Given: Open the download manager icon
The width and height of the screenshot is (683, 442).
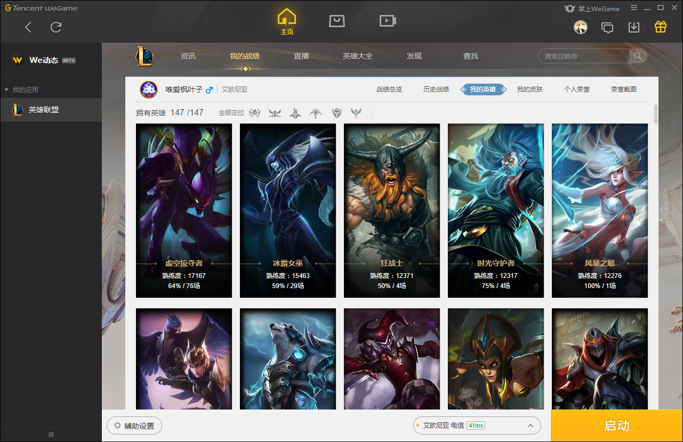Looking at the screenshot, I should click(x=634, y=27).
